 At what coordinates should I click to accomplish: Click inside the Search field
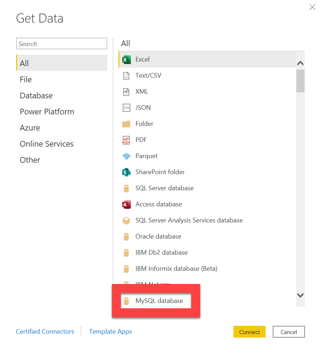pyautogui.click(x=61, y=44)
